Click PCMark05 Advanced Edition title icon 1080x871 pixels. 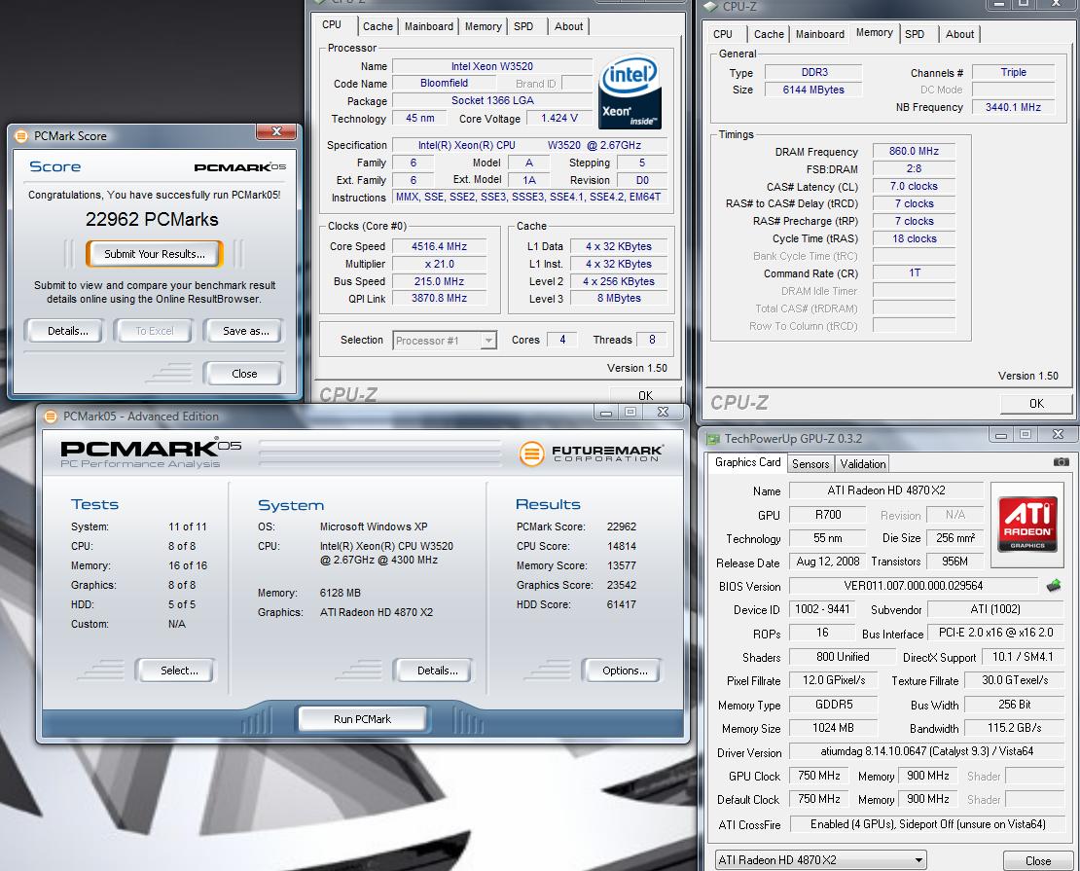pyautogui.click(x=51, y=417)
